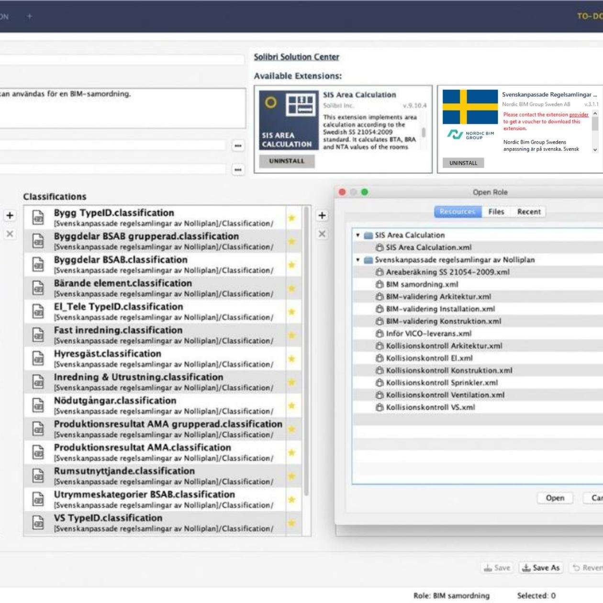Click the role icon beside BIM samordning.xml
The width and height of the screenshot is (603, 603).
tap(380, 284)
